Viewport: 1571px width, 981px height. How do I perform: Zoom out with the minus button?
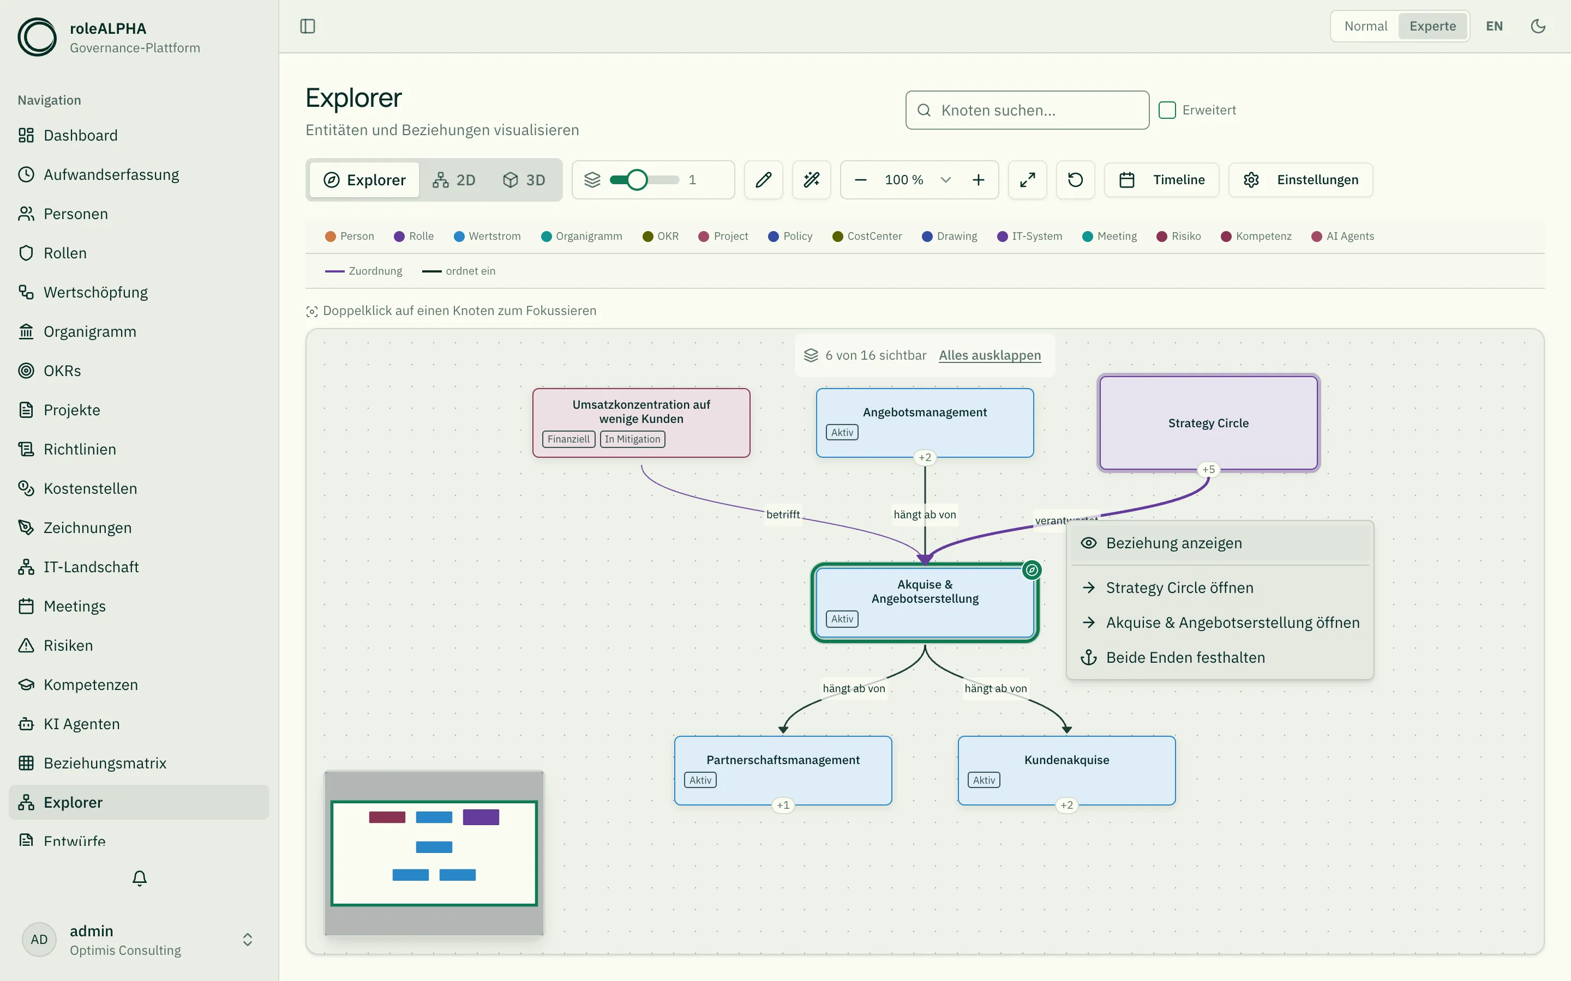(x=861, y=180)
